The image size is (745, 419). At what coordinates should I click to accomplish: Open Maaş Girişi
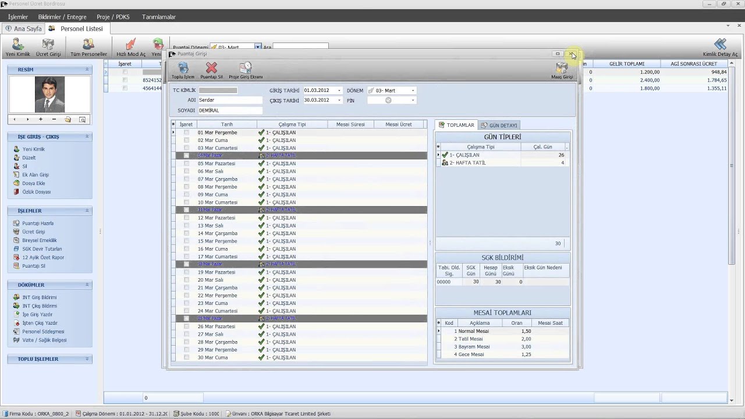click(x=562, y=71)
